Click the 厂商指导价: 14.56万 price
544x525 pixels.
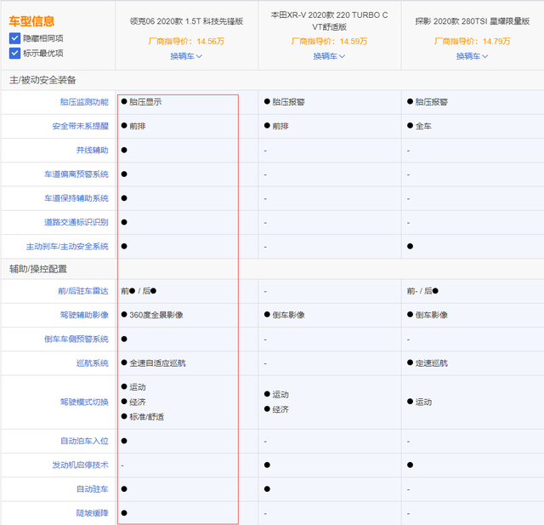point(186,42)
